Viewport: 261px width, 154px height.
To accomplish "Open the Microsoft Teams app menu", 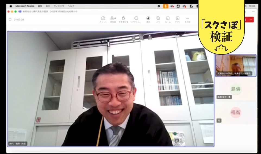I will pyautogui.click(x=25, y=6).
